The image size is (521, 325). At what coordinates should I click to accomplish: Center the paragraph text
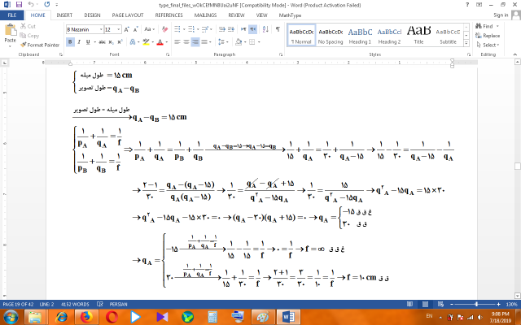pos(186,42)
